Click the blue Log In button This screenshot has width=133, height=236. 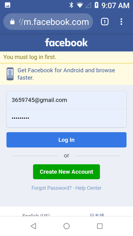click(66, 140)
